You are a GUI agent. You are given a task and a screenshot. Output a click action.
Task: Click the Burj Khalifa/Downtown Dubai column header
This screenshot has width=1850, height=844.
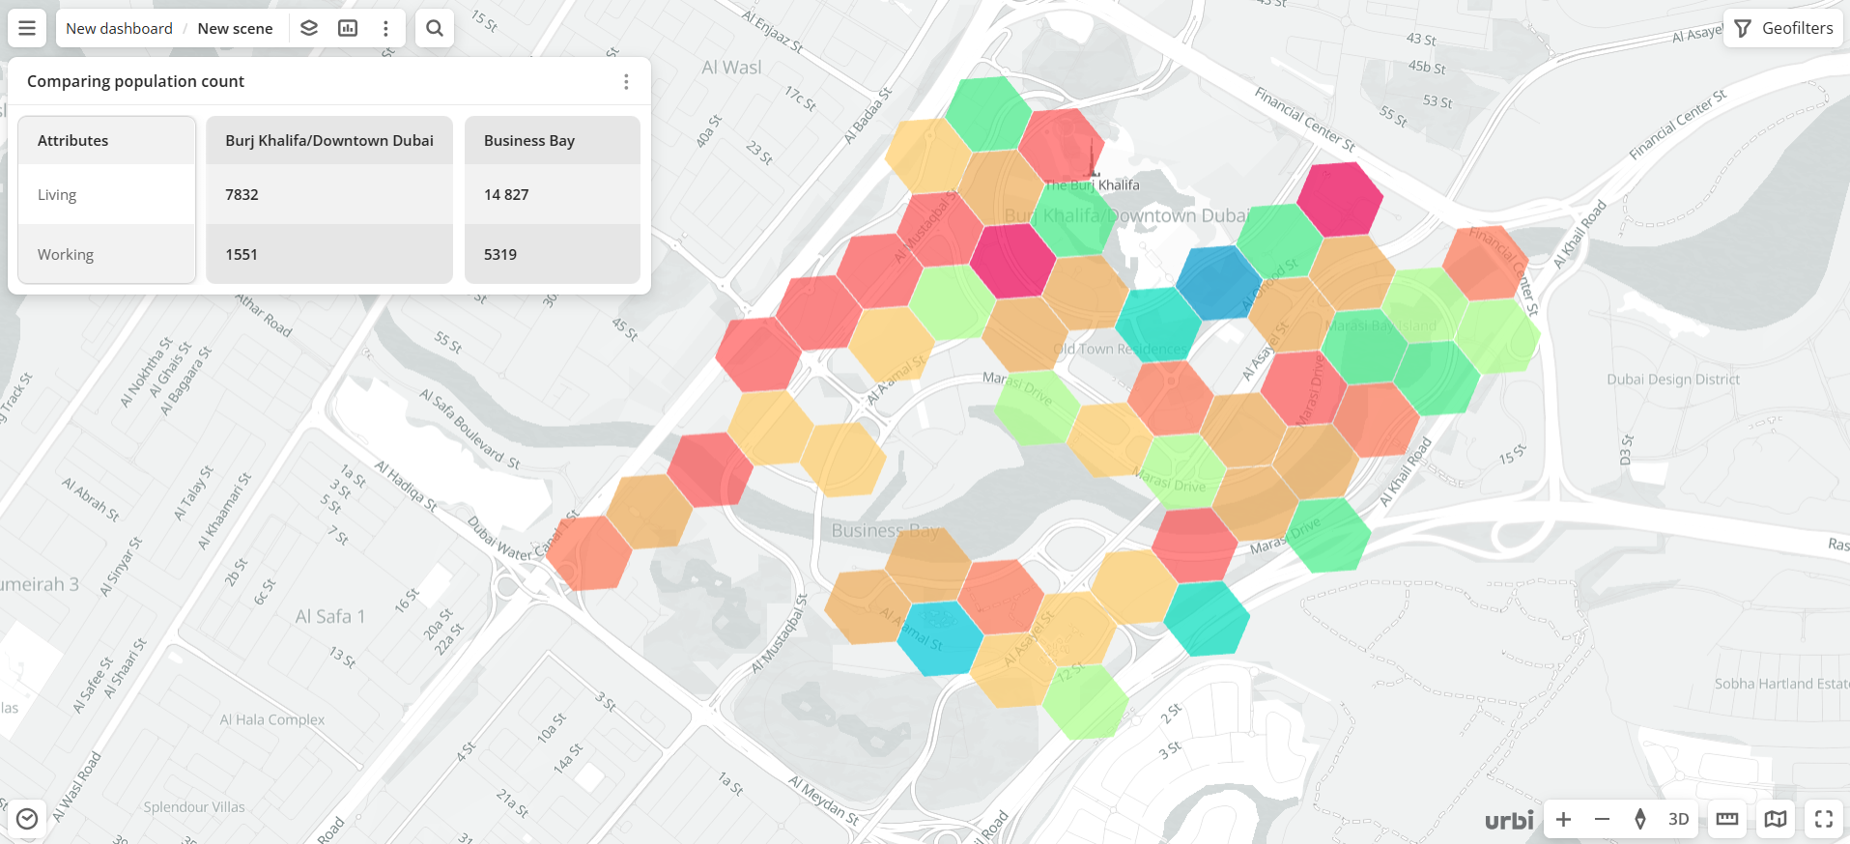click(x=329, y=141)
